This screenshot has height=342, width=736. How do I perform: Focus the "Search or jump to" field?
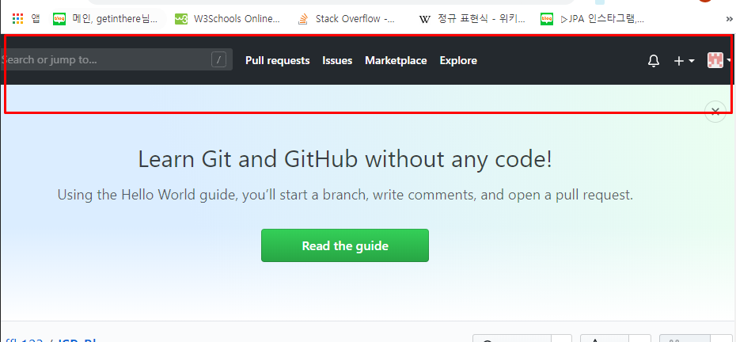point(116,59)
